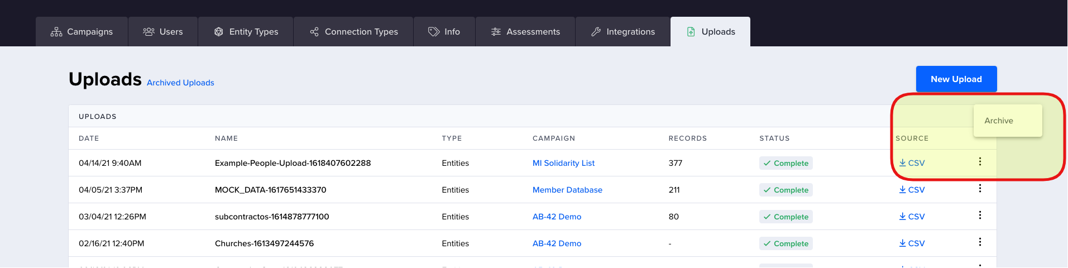This screenshot has height=268, width=1068.
Task: Click date 03/04/21 12:26PM
Action: (112, 217)
